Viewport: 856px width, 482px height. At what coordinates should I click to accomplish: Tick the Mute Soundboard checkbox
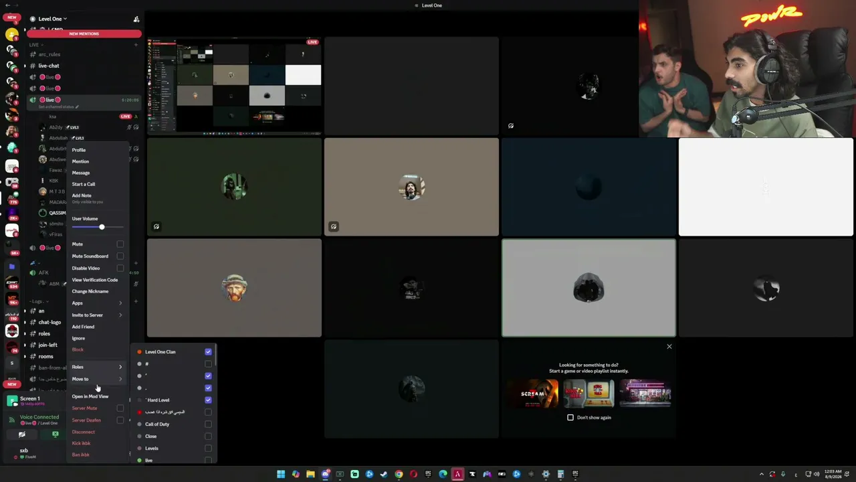tap(120, 256)
